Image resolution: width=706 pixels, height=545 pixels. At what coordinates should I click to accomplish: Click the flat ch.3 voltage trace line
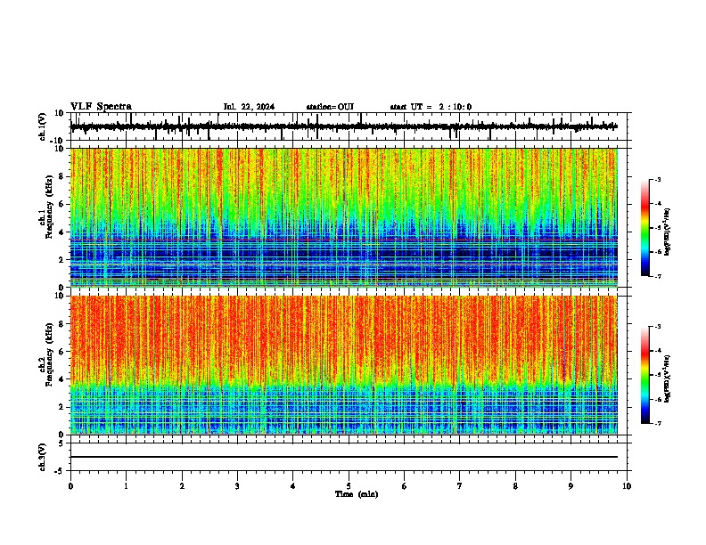pyautogui.click(x=343, y=457)
